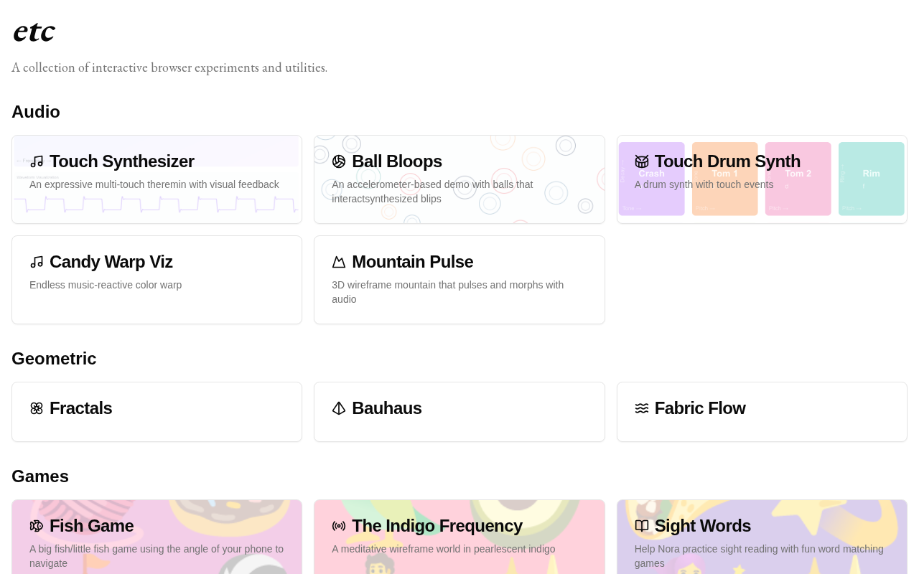Go to the Fractals page
Screen dimensions: 919x574
[80, 408]
